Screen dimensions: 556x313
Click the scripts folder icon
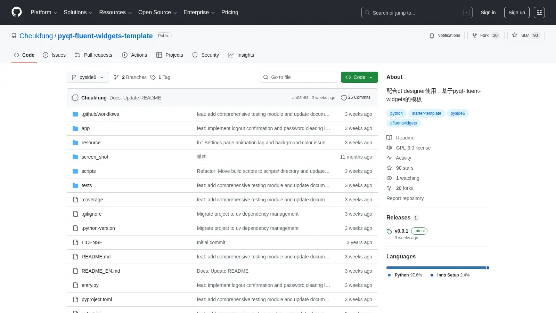(75, 171)
